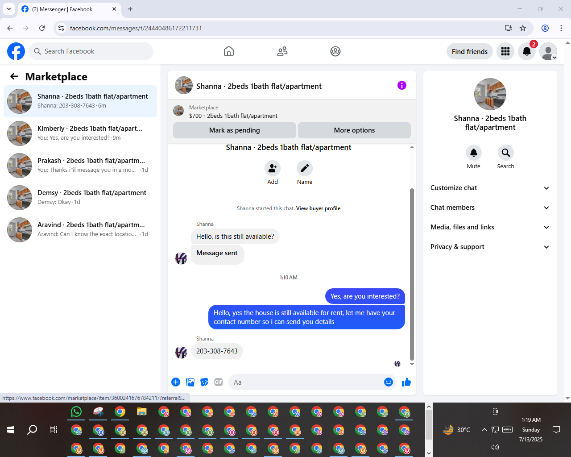This screenshot has width=571, height=457.
Task: Bookmark this page with the star icon
Action: [523, 28]
